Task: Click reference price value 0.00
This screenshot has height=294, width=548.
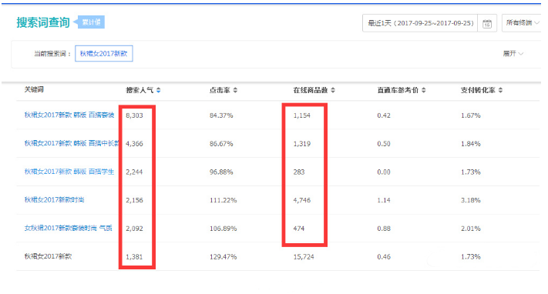Action: 384,172
